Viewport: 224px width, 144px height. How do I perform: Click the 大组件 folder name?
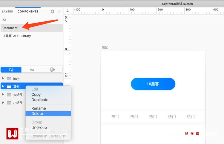coord(18,95)
